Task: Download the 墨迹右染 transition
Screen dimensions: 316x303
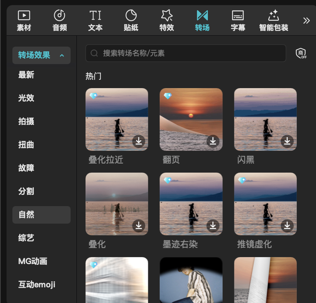Action: [213, 225]
